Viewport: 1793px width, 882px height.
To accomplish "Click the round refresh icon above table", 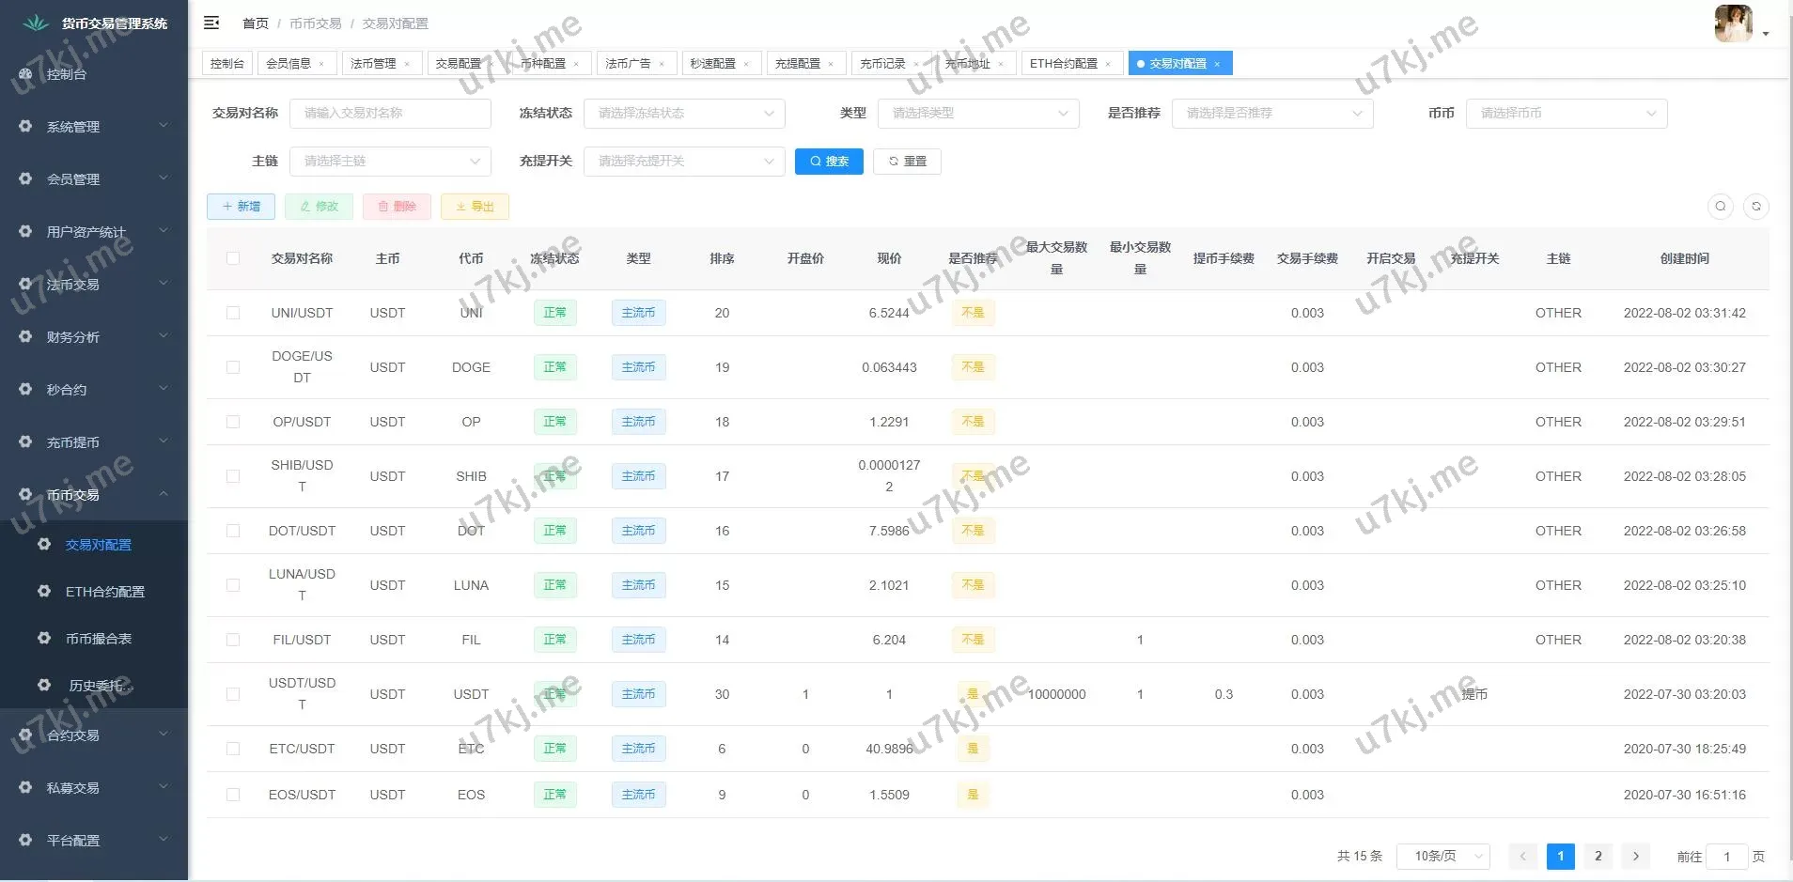I will pos(1755,207).
